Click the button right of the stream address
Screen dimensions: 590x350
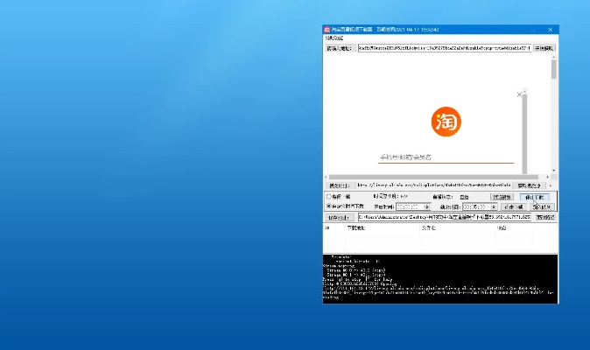(x=529, y=185)
